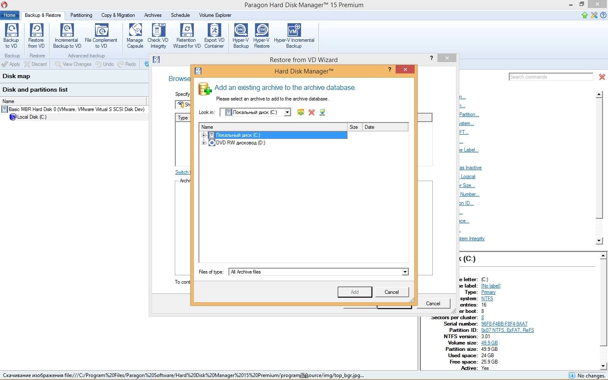
Task: Click Cancel in Restore from VD Wizard
Action: click(433, 303)
